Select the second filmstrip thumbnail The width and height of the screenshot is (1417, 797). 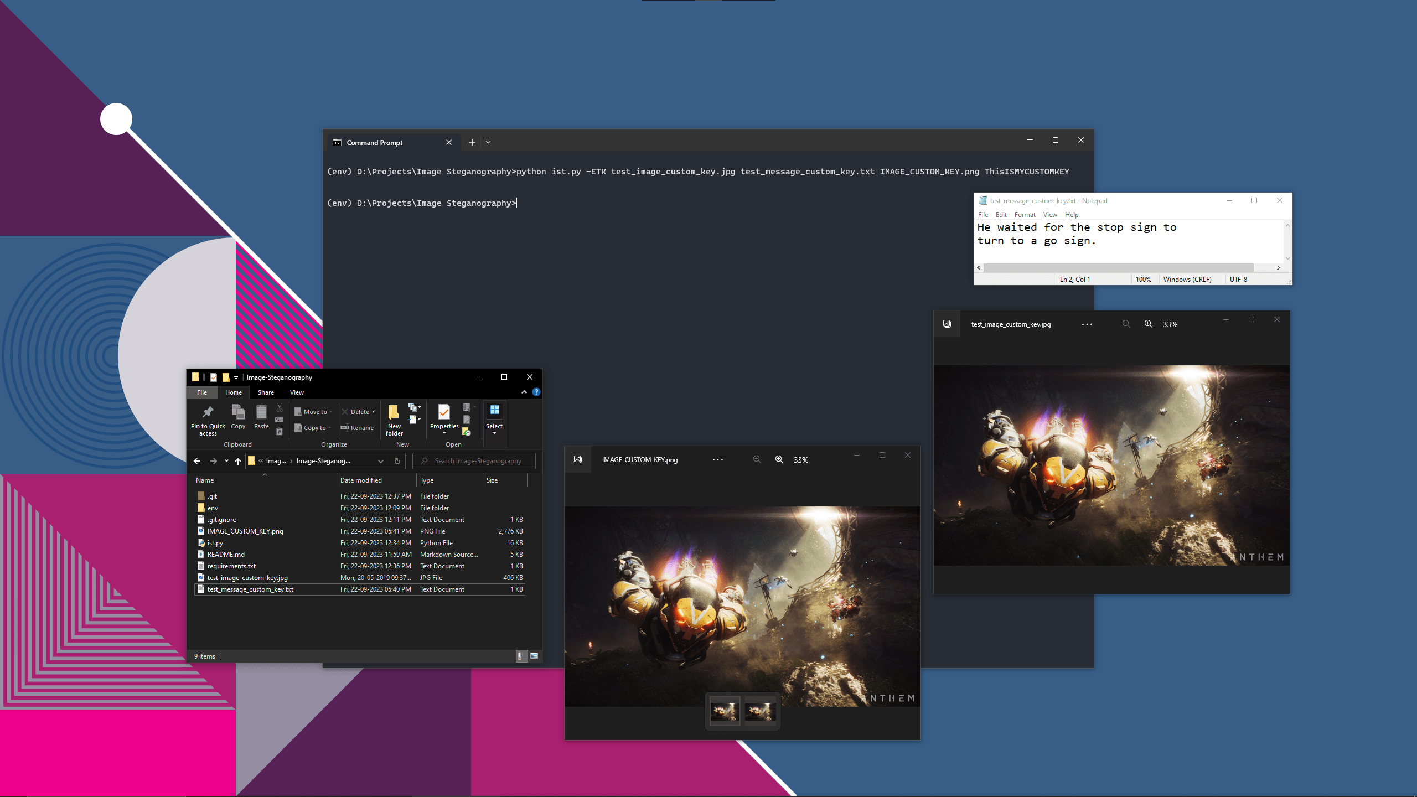click(760, 711)
